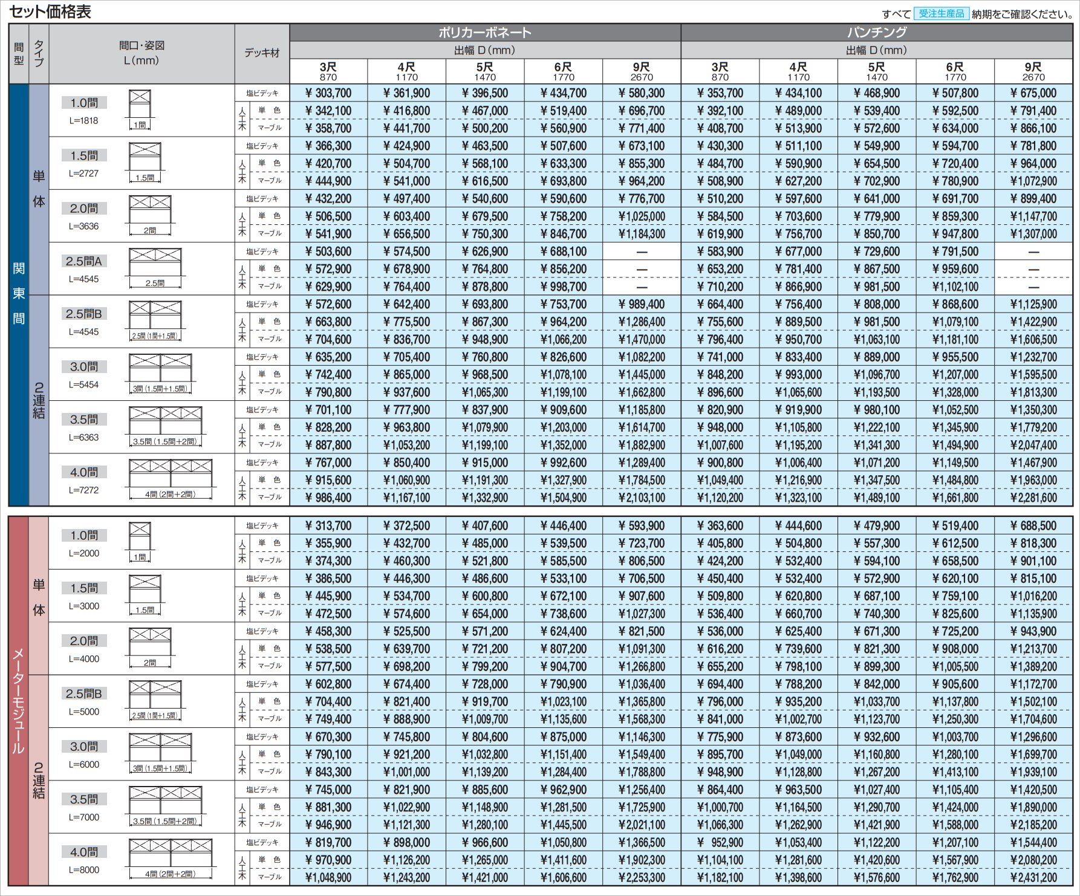Viewport: 1080px width, 896px height.
Task: Click the 3.0間 L=5454 two-unit diagram
Action: (160, 373)
